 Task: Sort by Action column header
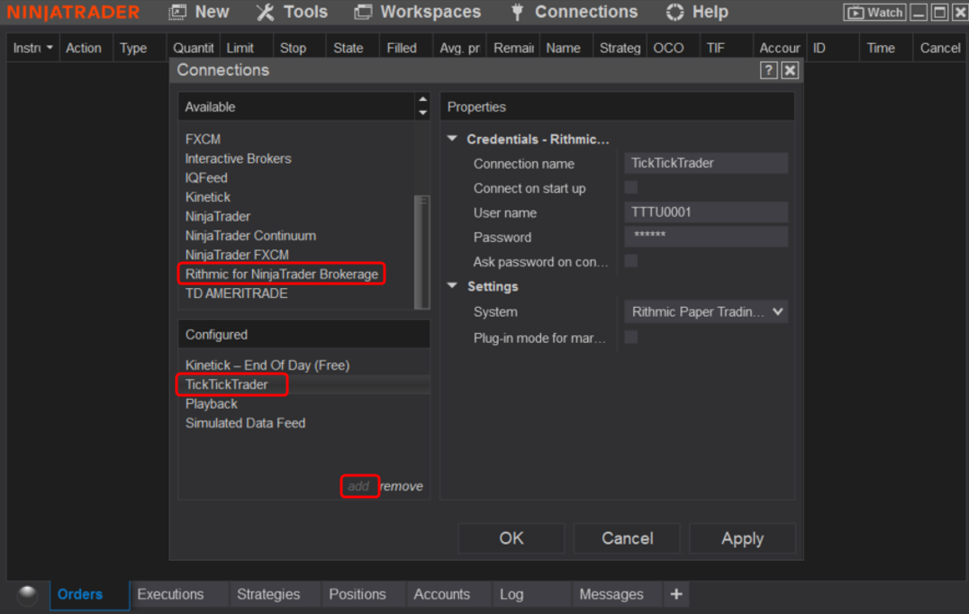pos(84,49)
